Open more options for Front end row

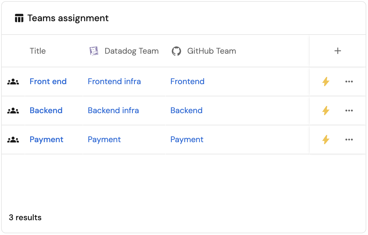tap(349, 82)
